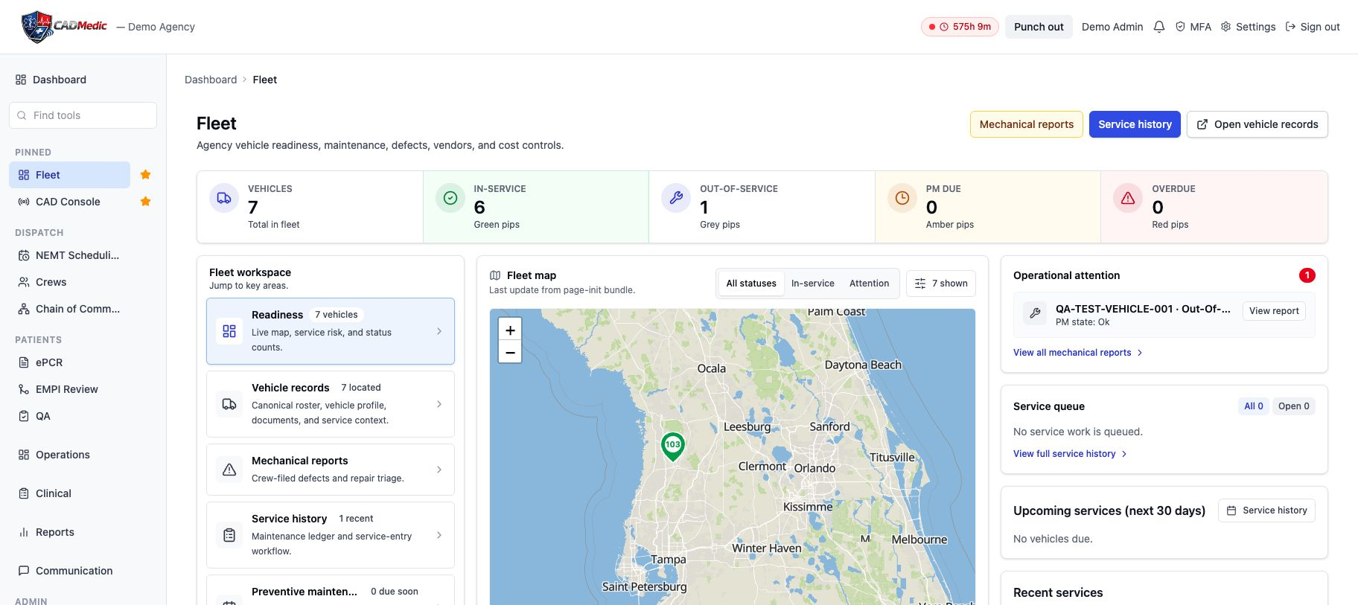Select the Attention map filter
Image resolution: width=1358 pixels, height=605 pixels.
coord(870,284)
